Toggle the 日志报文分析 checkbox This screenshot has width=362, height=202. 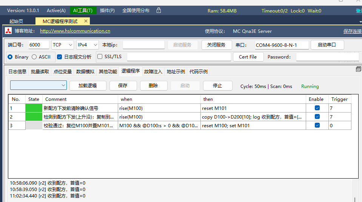point(59,57)
